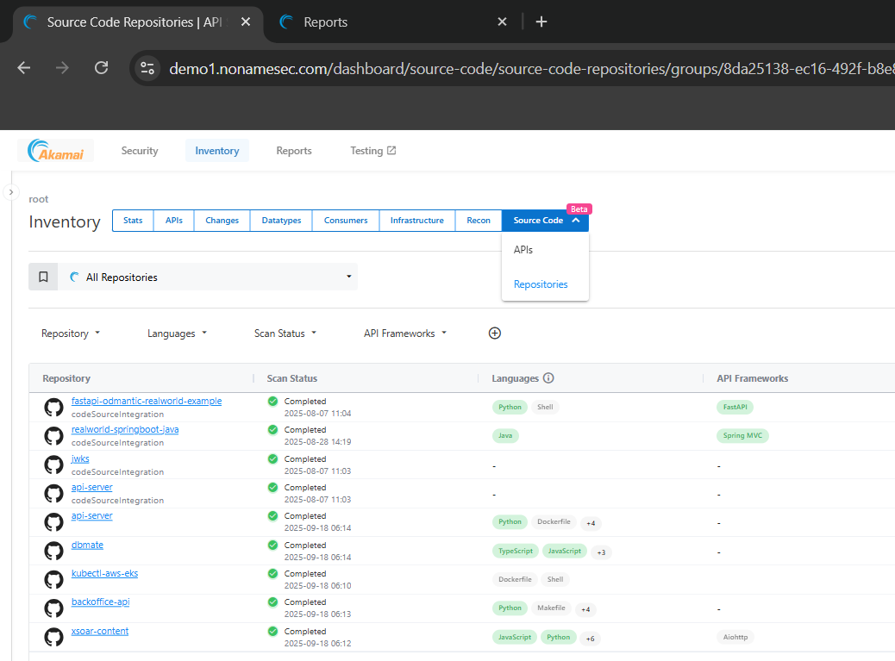Click the site information icon in address bar

point(147,68)
